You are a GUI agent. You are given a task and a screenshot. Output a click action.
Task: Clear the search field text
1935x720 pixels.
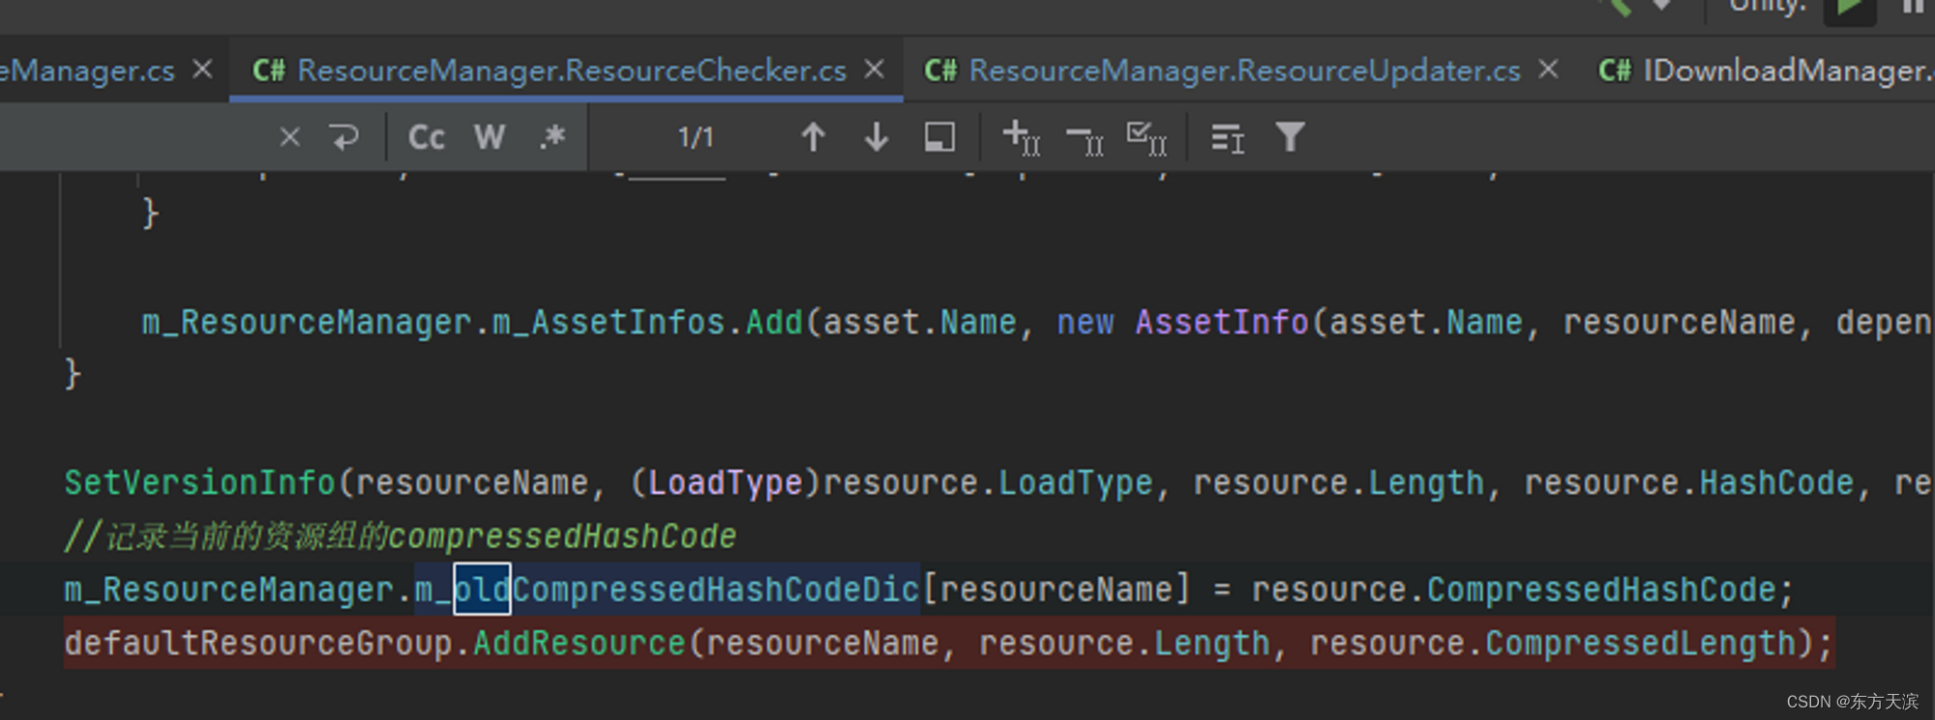tap(289, 137)
